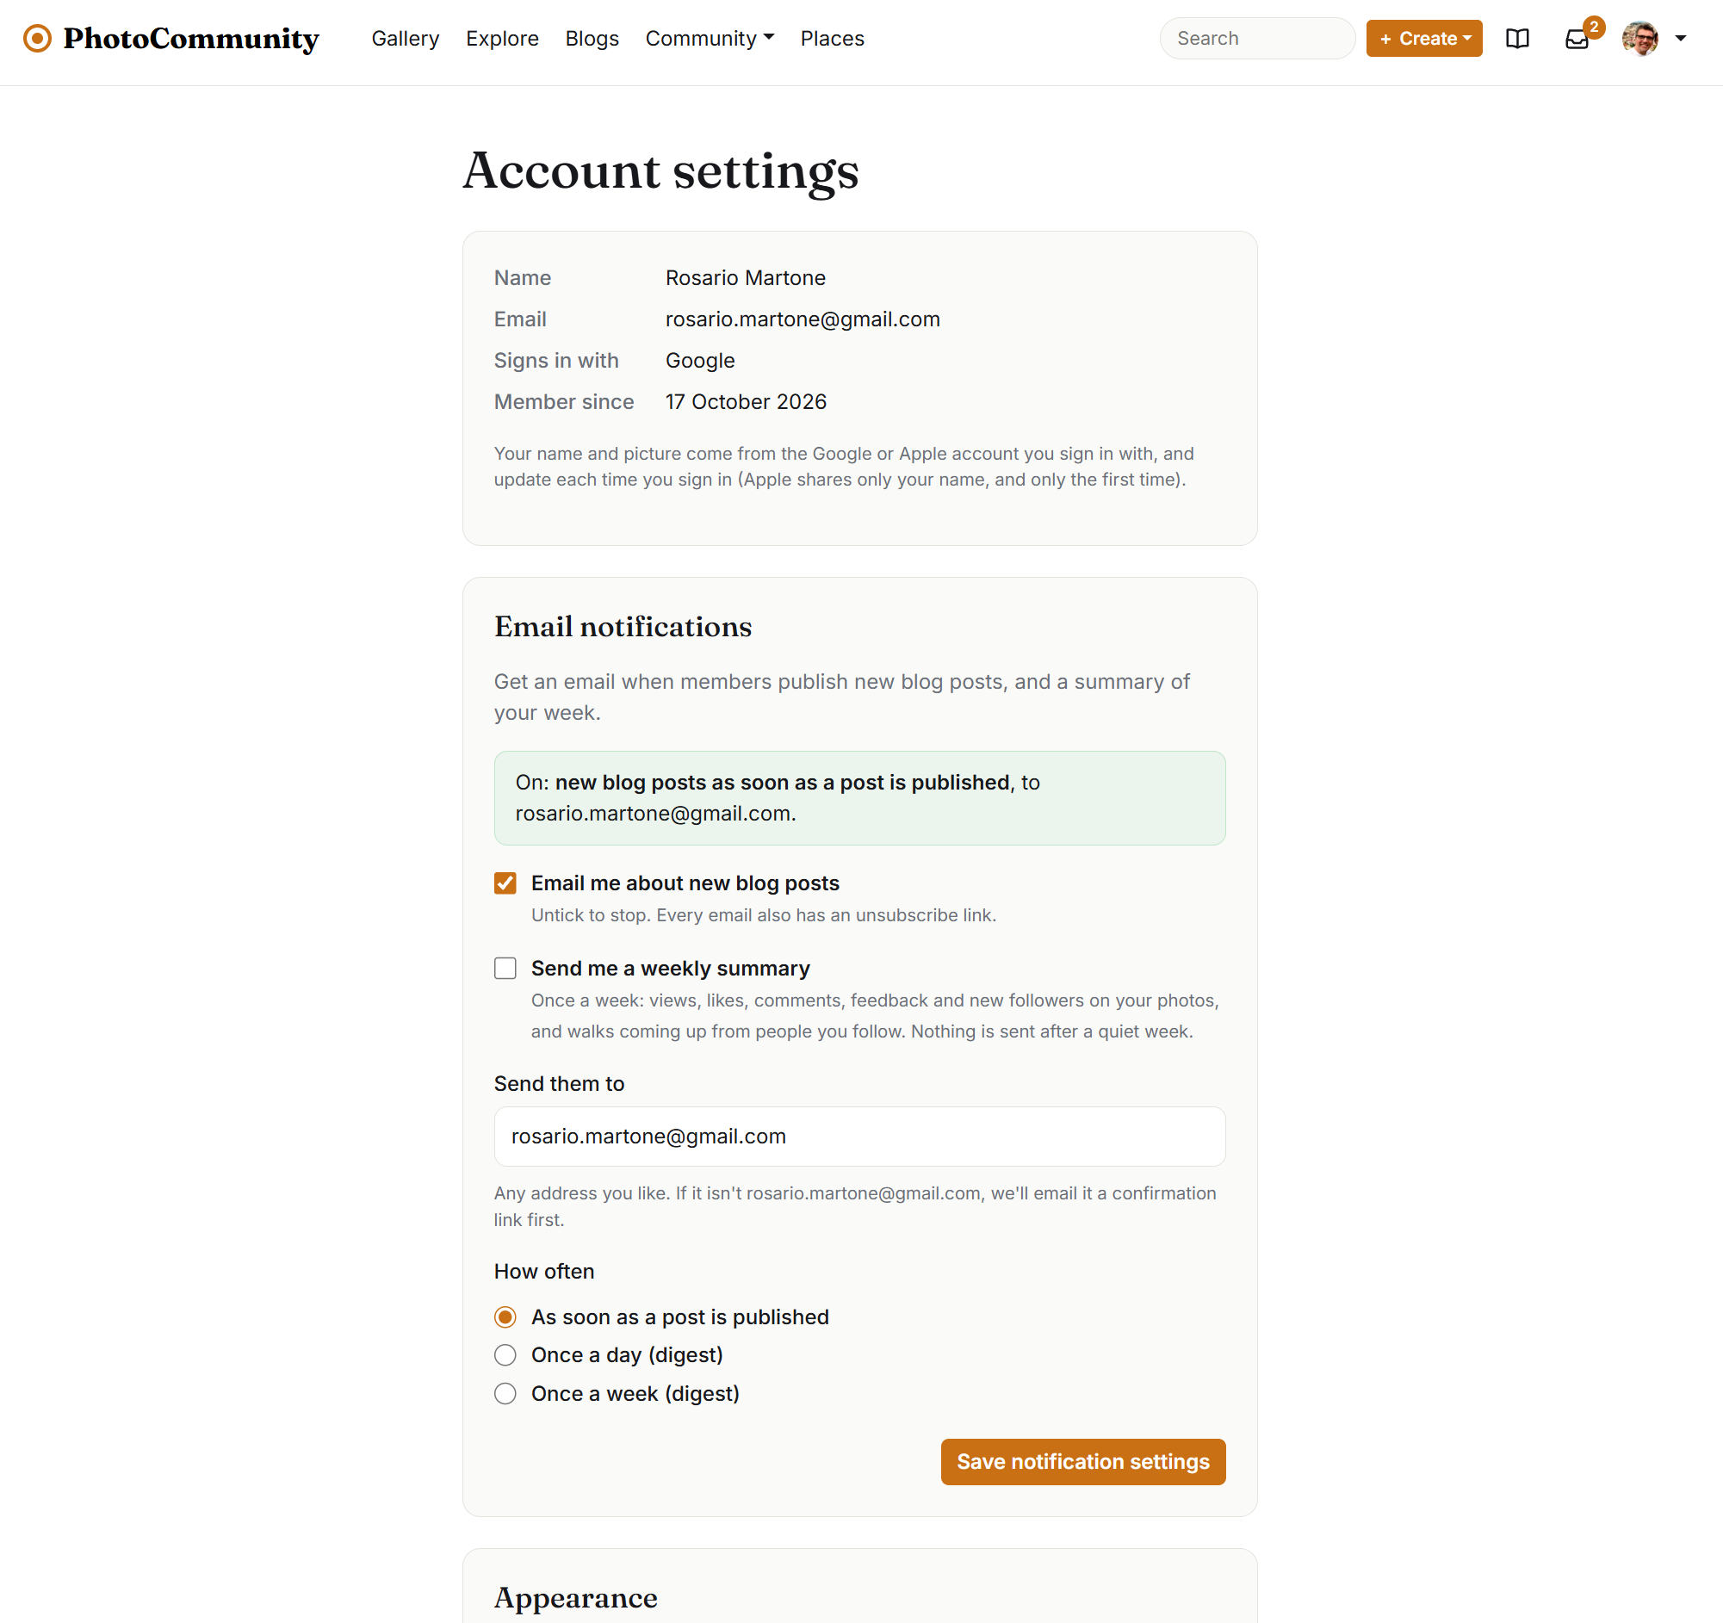Click the Email notifications heading
The height and width of the screenshot is (1623, 1723).
[623, 627]
